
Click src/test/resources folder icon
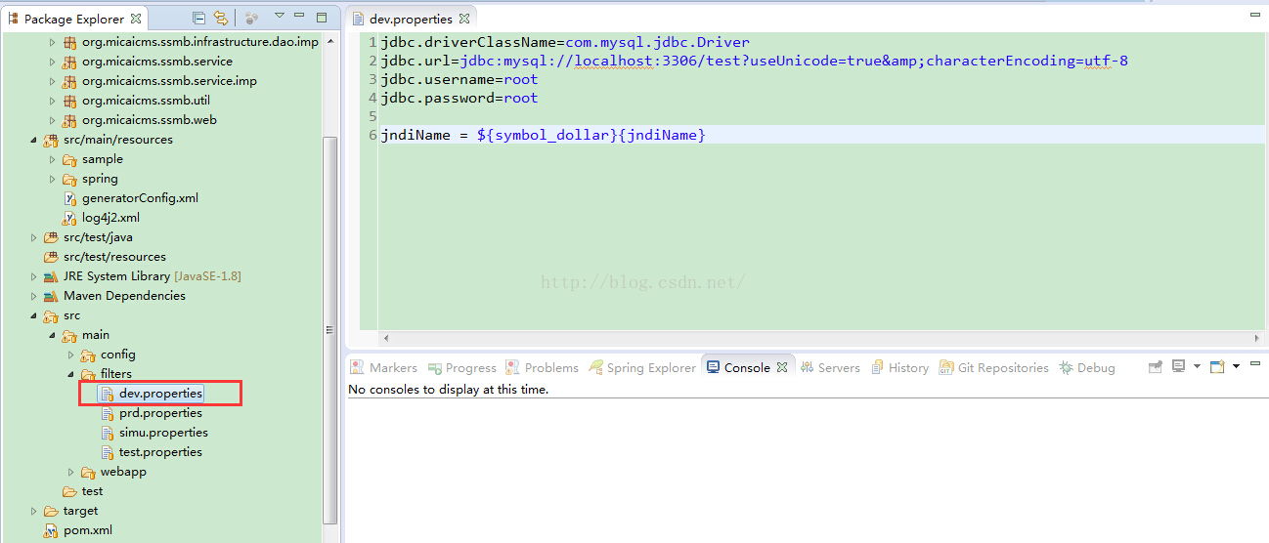[x=51, y=257]
